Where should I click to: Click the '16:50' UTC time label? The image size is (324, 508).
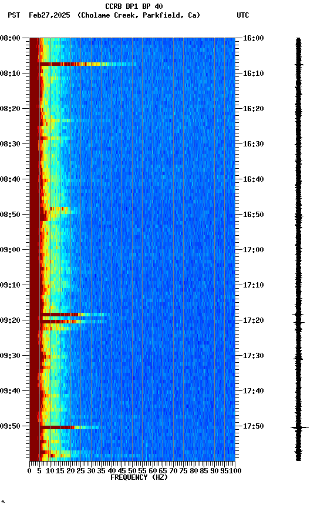254,215
